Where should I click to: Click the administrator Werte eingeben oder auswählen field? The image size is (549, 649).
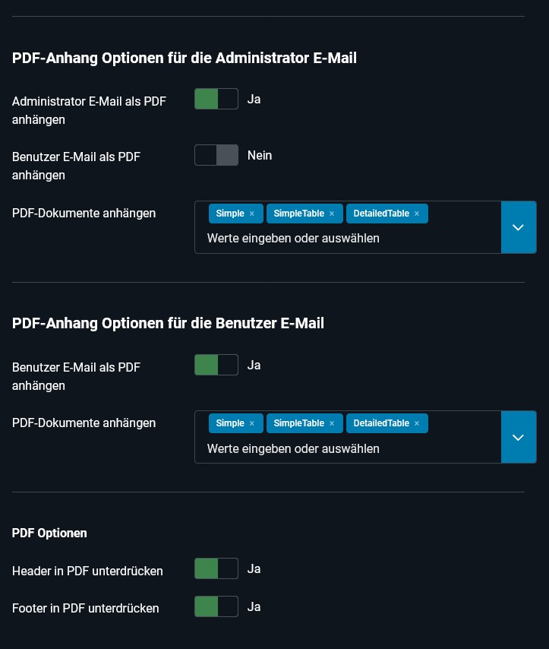(293, 238)
